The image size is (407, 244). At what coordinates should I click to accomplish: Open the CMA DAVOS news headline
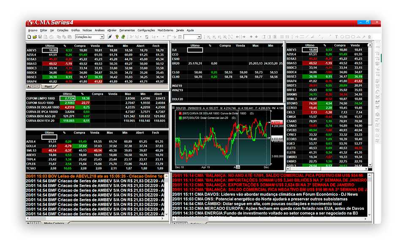(x=265, y=195)
